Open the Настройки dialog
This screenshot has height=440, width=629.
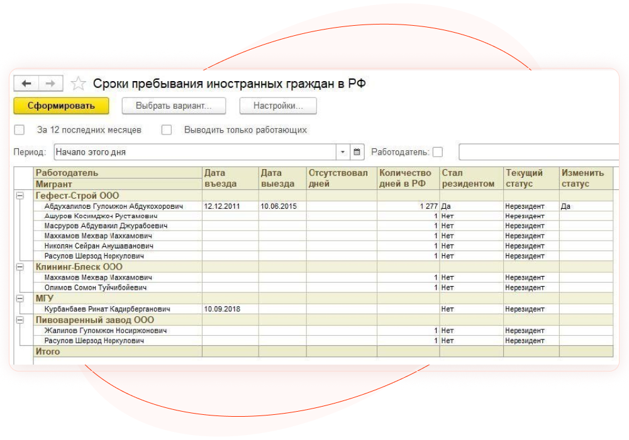point(278,106)
